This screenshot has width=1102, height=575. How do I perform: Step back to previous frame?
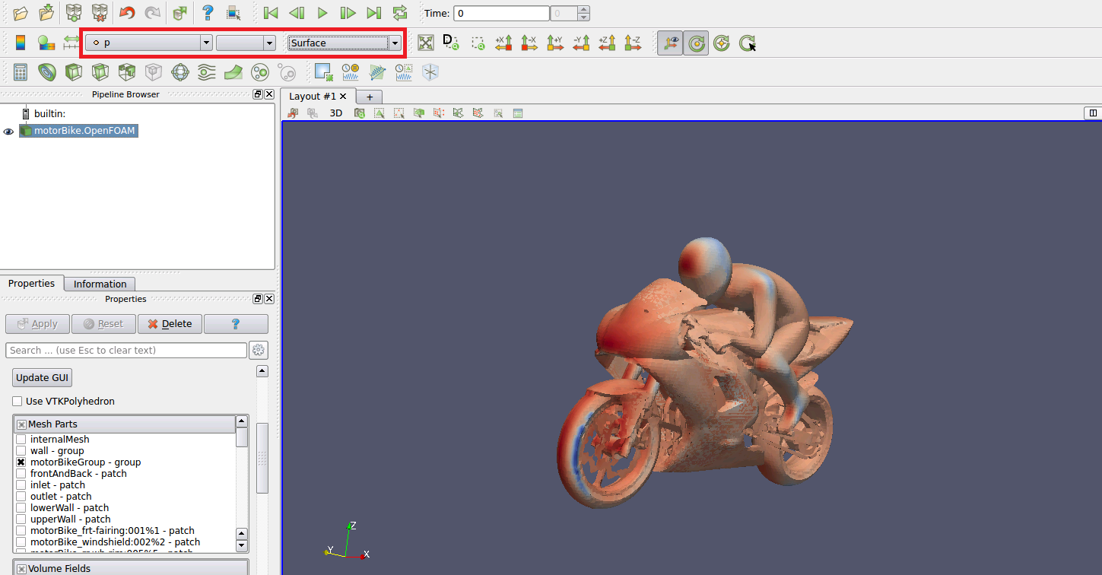(x=297, y=13)
